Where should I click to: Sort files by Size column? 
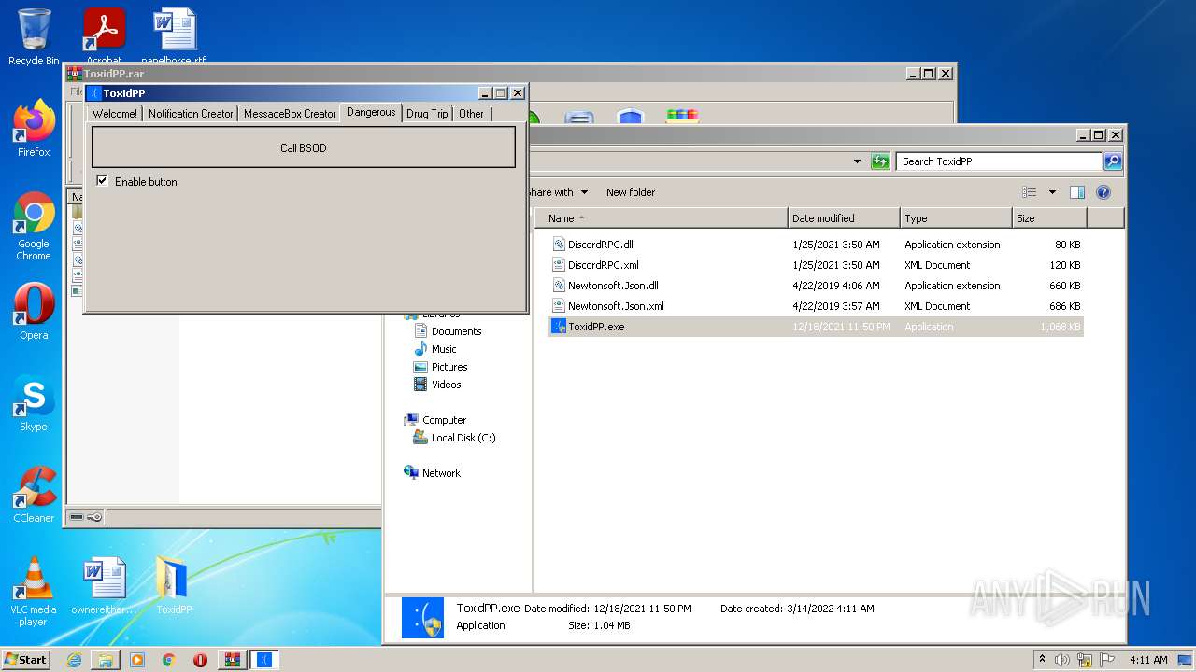pos(1049,218)
